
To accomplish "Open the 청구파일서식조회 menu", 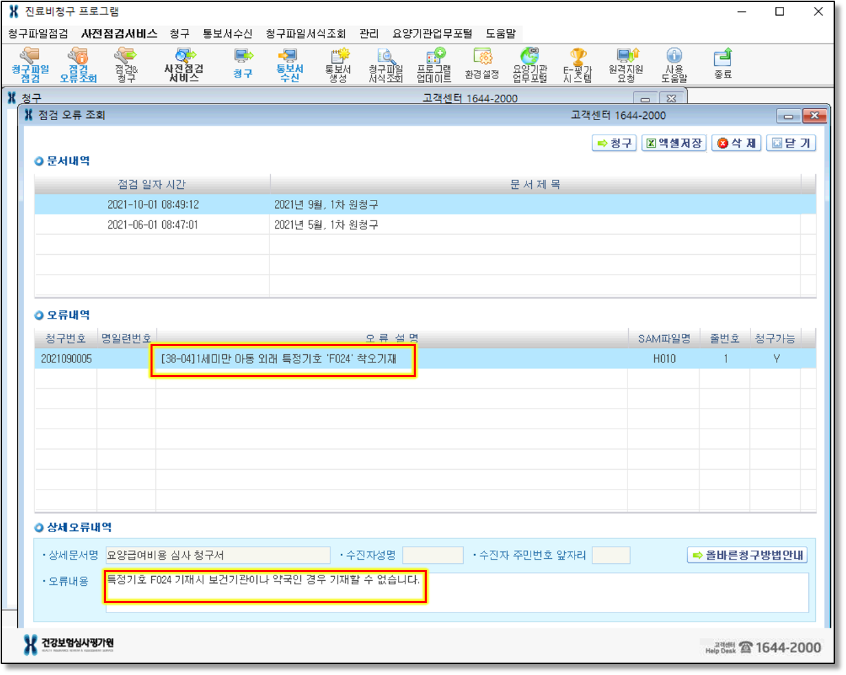I will [306, 34].
